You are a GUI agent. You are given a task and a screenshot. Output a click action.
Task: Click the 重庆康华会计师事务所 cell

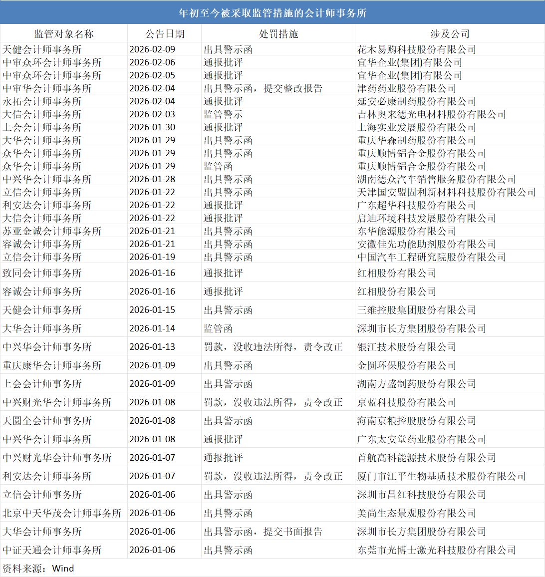pos(52,365)
